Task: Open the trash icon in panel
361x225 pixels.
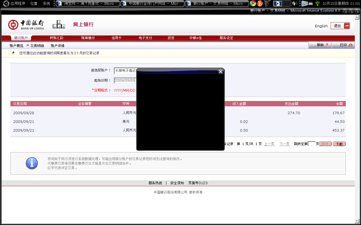Action: click(x=267, y=3)
